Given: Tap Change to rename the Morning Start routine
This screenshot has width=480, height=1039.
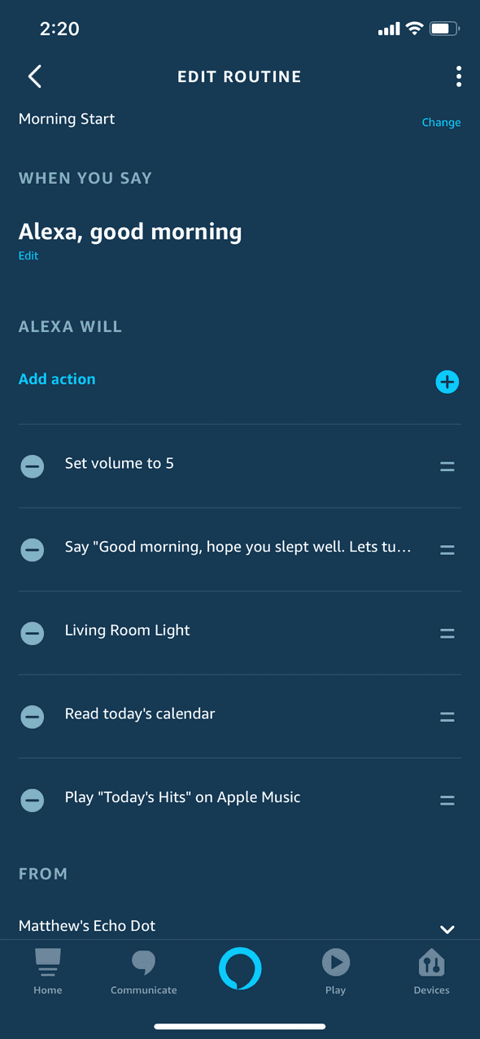Looking at the screenshot, I should (441, 121).
